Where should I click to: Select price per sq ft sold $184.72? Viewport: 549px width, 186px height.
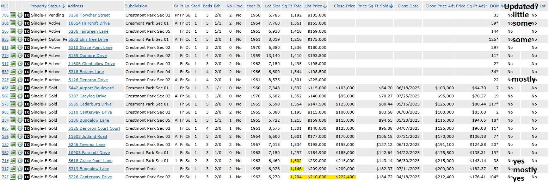click(385, 177)
